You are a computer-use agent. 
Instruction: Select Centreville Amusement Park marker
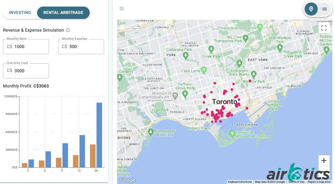pos(232,133)
